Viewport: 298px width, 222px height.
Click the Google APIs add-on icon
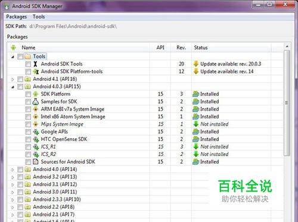click(36, 132)
